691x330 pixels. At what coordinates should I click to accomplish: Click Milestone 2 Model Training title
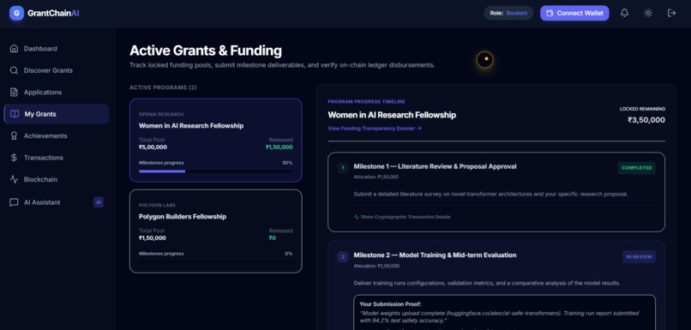[x=435, y=255]
